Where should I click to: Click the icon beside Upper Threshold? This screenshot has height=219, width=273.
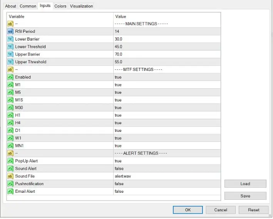(10, 62)
